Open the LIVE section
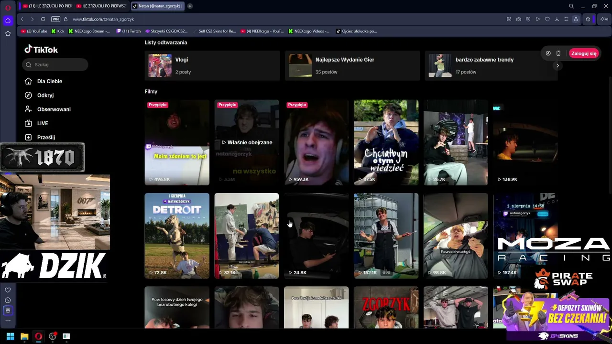 43,123
